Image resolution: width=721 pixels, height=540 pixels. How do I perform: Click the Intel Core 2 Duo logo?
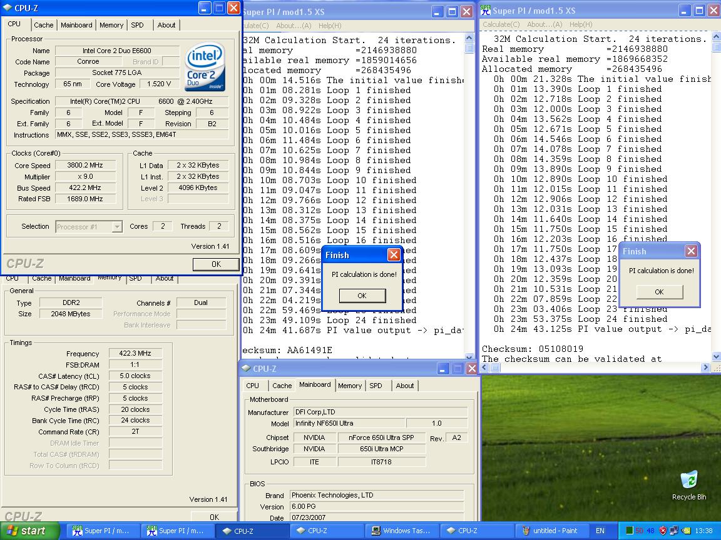[205, 66]
